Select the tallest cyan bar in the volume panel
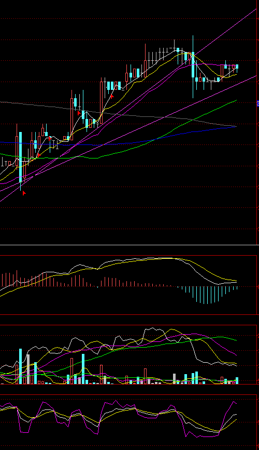The height and width of the screenshot is (450, 259). (21, 366)
